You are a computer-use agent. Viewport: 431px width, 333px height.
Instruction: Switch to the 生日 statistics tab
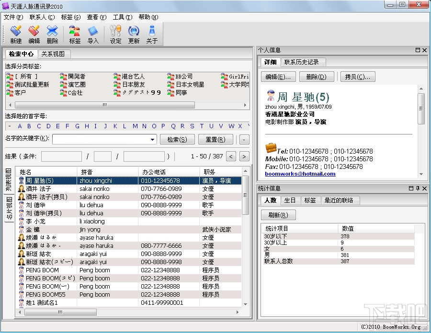[290, 200]
